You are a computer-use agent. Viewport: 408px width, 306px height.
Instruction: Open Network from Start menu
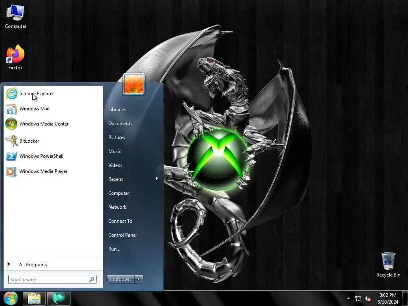[x=117, y=207]
